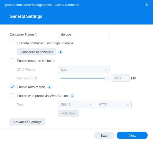The image size is (153, 141).
Task: Enable execute container using high privilege
Action: point(12,43)
